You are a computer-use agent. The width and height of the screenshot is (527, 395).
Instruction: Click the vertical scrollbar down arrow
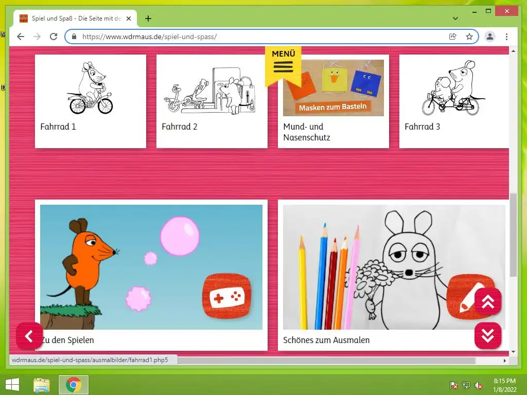click(513, 352)
